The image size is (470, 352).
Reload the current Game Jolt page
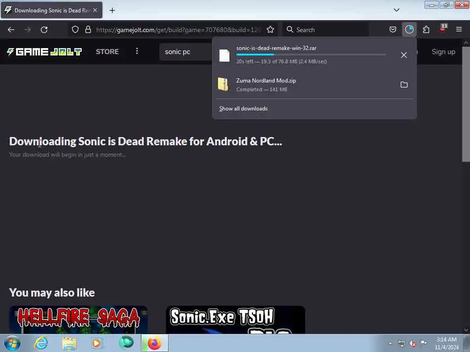44,30
